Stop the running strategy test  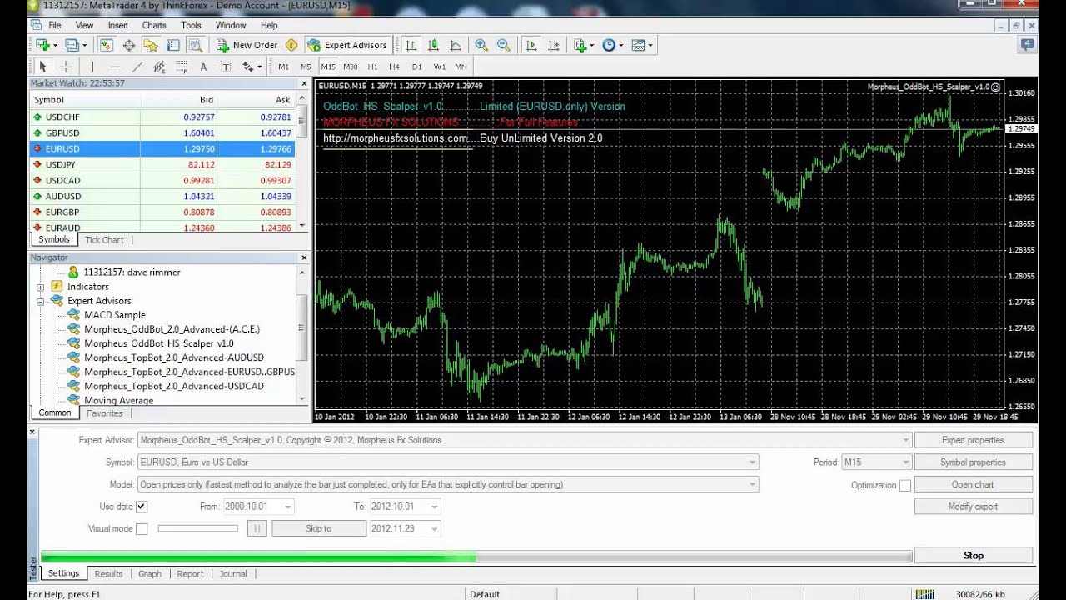coord(974,556)
